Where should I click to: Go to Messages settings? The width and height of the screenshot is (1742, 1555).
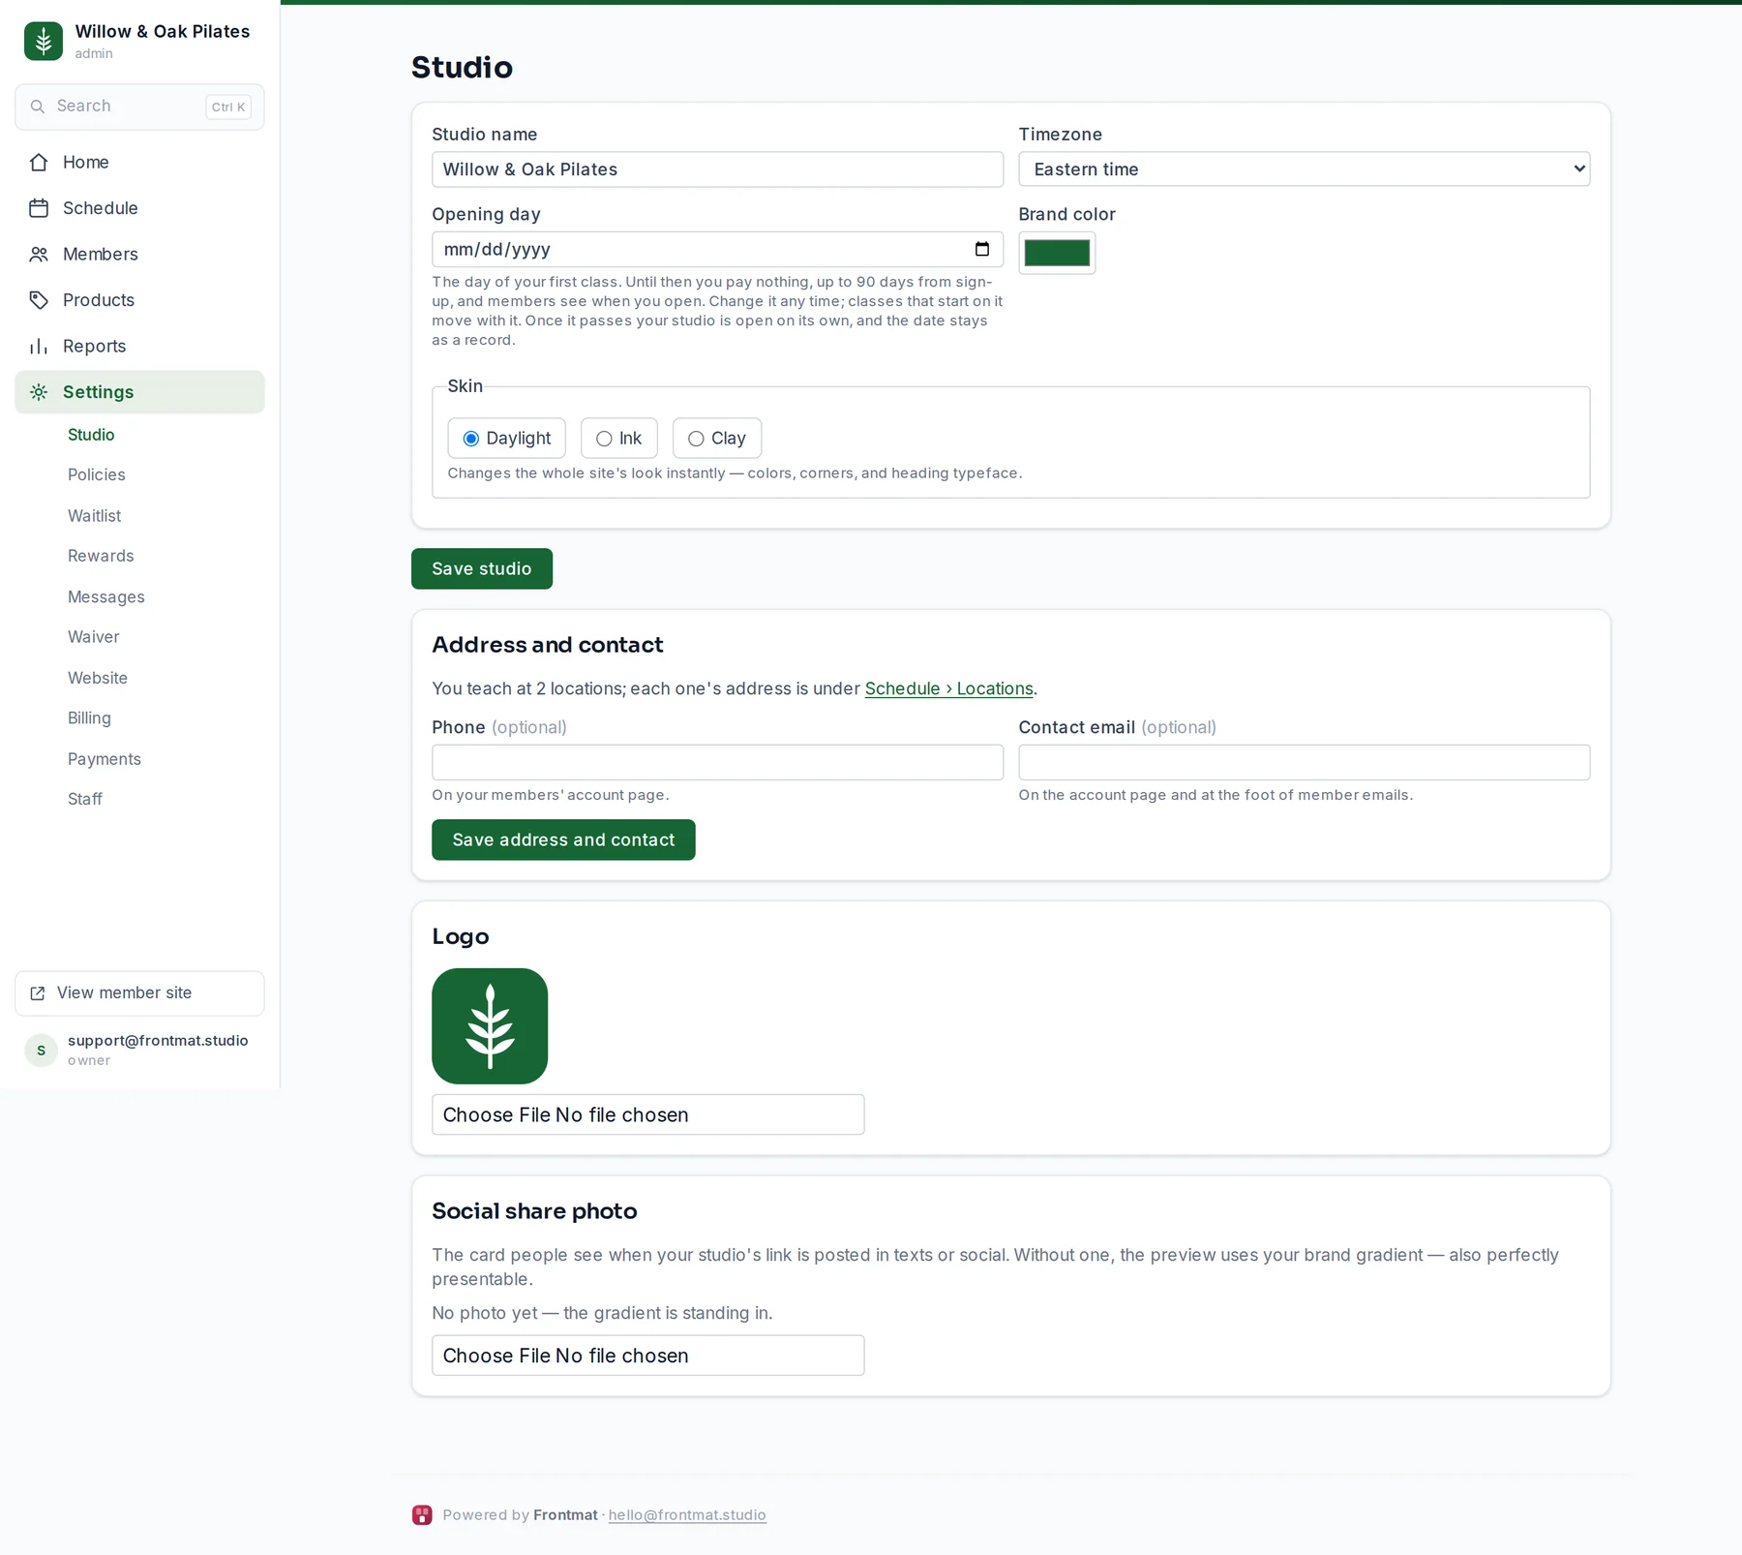tap(106, 597)
